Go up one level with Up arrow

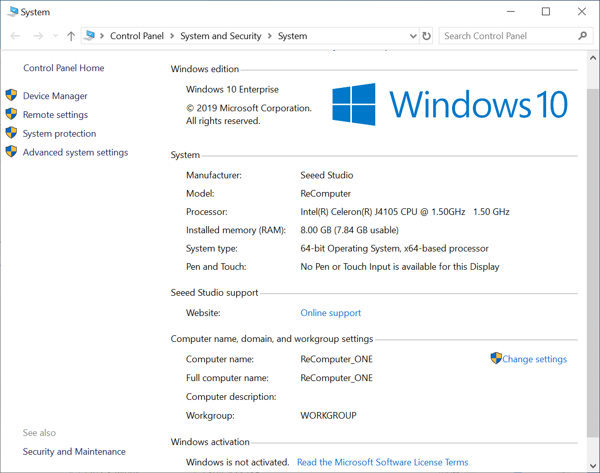(71, 36)
